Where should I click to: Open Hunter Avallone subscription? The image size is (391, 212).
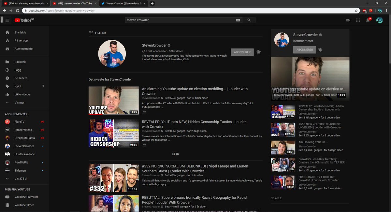pyautogui.click(x=24, y=154)
